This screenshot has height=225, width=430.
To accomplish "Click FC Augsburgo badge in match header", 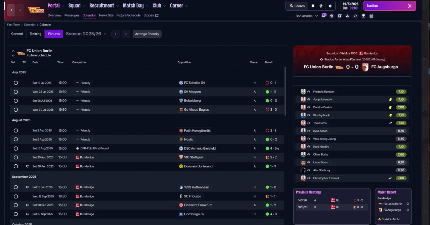I will point(365,67).
